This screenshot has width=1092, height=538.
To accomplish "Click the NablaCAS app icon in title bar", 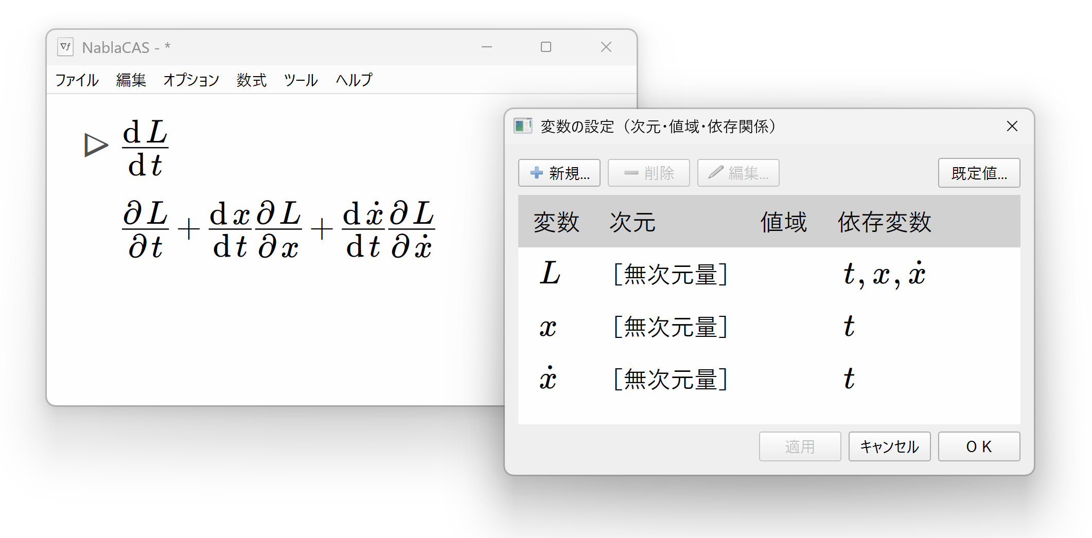I will [65, 47].
